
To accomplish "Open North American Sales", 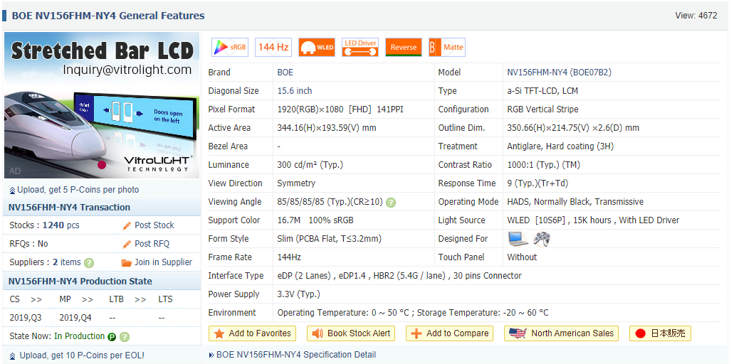I will tap(562, 333).
